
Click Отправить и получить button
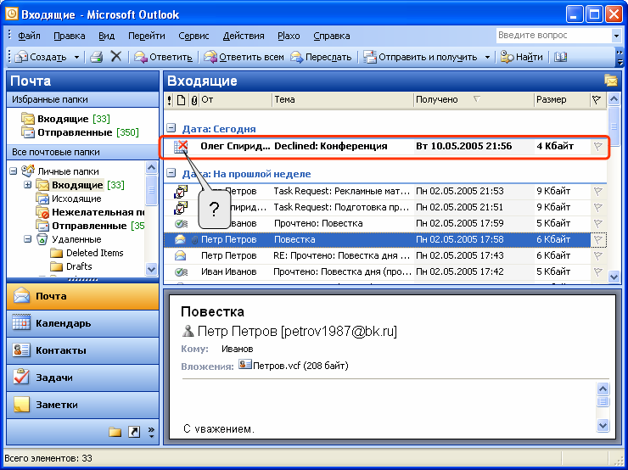click(x=421, y=57)
